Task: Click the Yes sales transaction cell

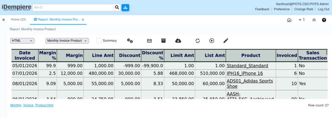Action: click(x=313, y=83)
